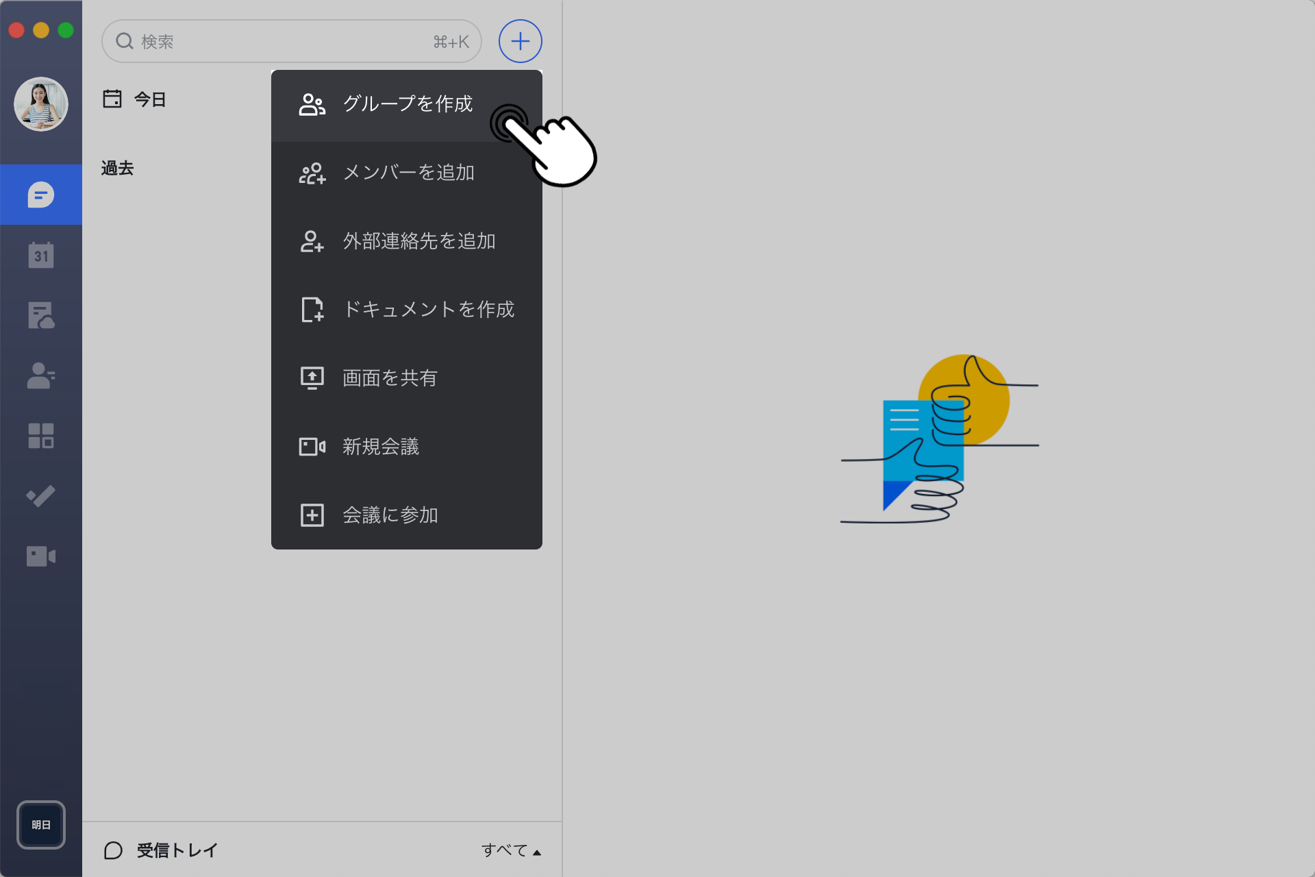The image size is (1315, 877).
Task: Click inside the 検索 search field
Action: tap(274, 41)
